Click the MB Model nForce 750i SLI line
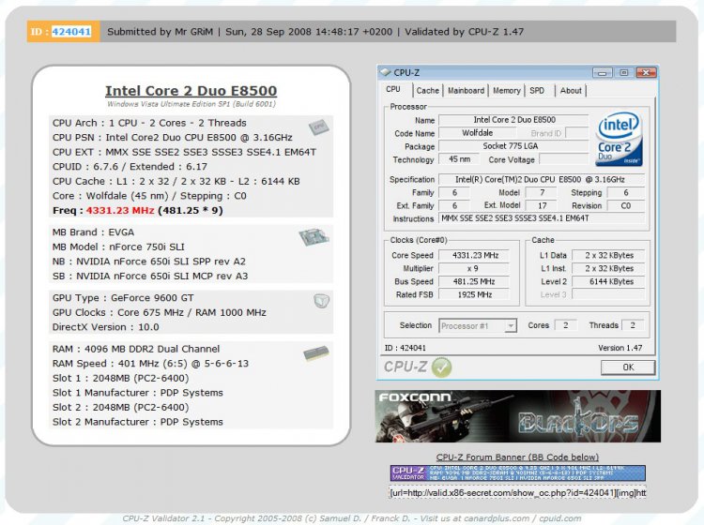The height and width of the screenshot is (525, 704). pos(118,247)
